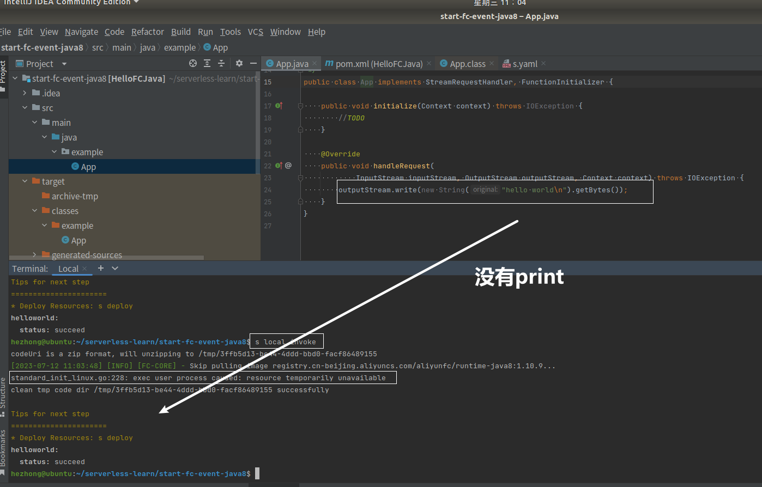This screenshot has height=487, width=762.
Task: Click implements gutter icon on line 22
Action: click(279, 166)
